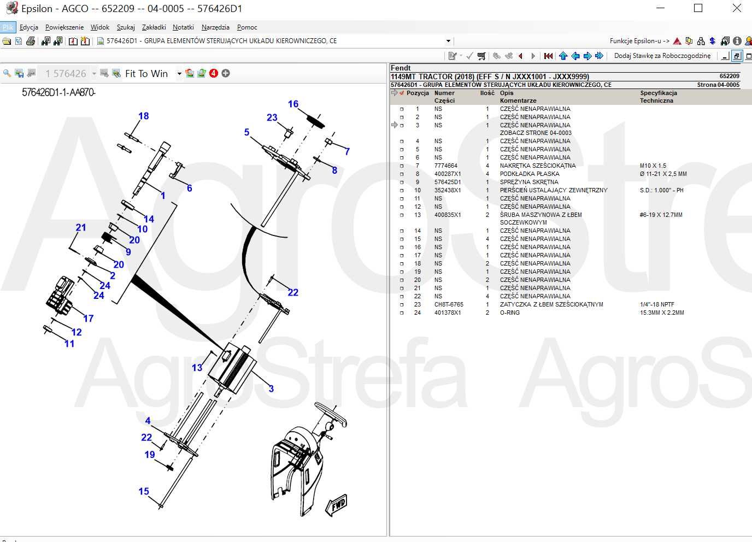The image size is (752, 542).
Task: Click callout number 3 in the diagram
Action: coord(271,389)
